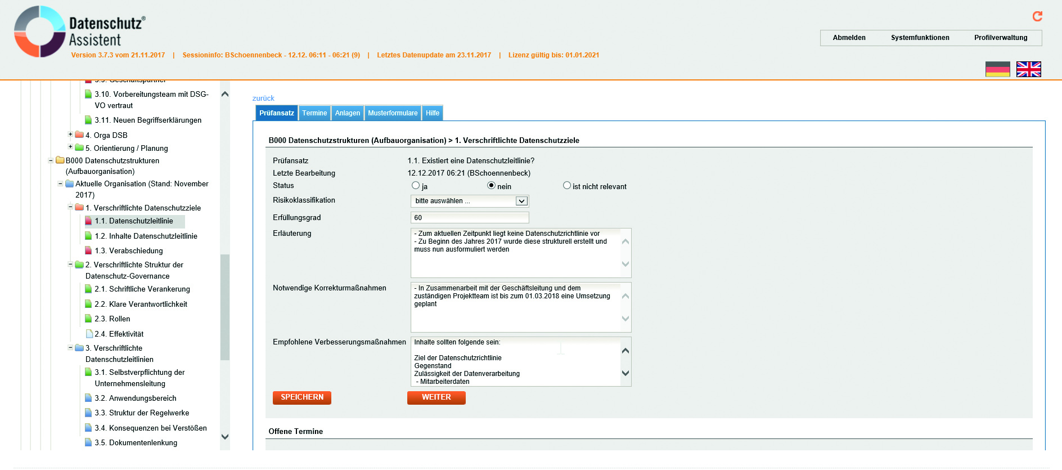Choose 'ist nicht relevant' status option
Screen dimensions: 1062x470
(x=566, y=185)
